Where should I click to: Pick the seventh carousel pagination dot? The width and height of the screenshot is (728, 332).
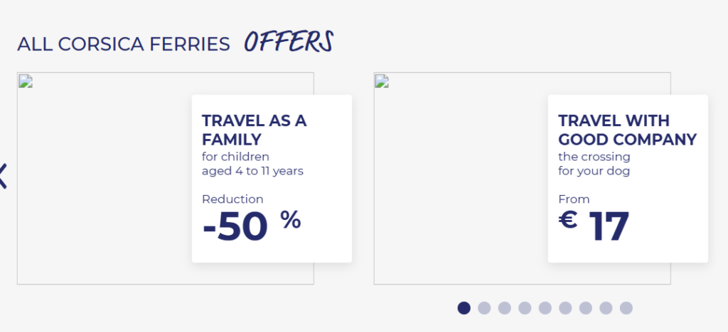[586, 308]
